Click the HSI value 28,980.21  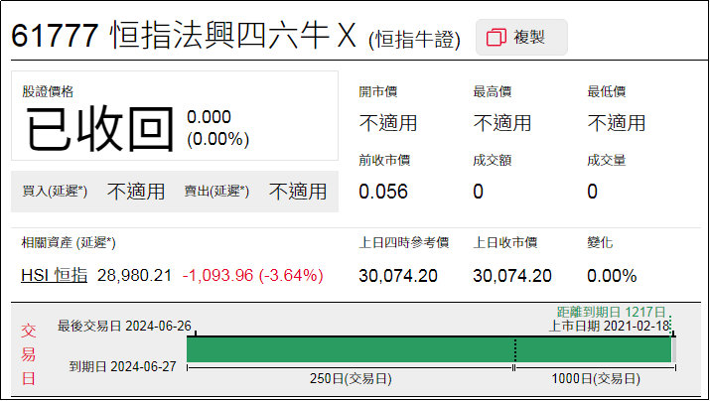134,275
